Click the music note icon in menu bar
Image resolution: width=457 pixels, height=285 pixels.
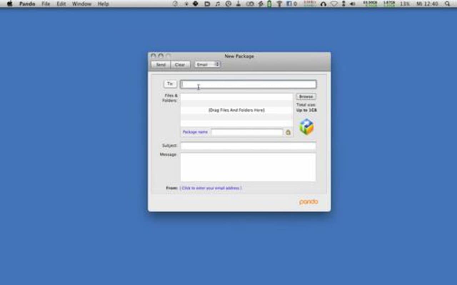click(x=217, y=4)
